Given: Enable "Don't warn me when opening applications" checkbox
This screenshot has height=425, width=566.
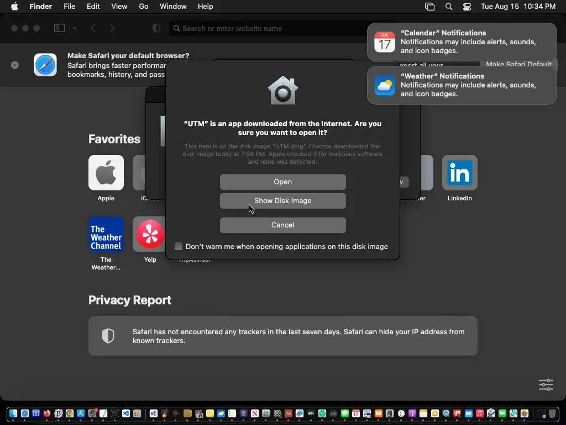Looking at the screenshot, I should pyautogui.click(x=179, y=246).
